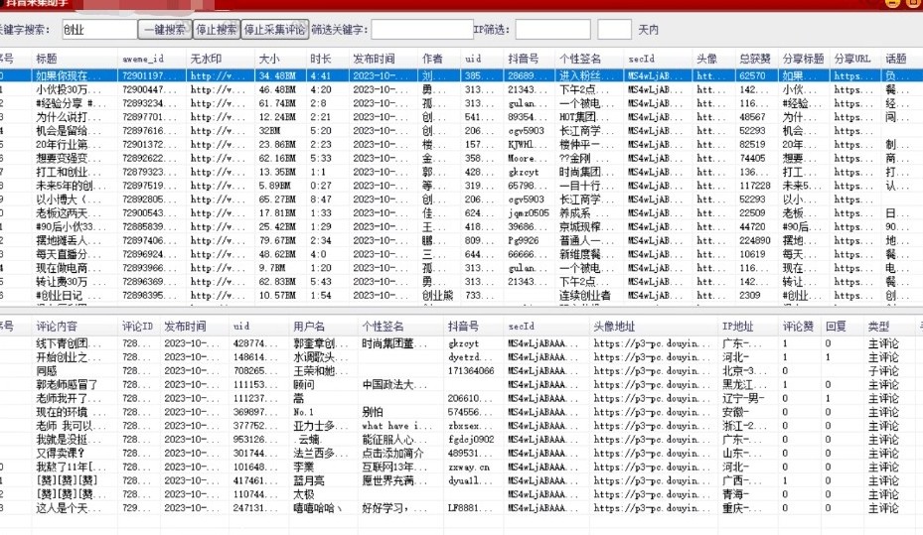Click the 停止搜索 button
This screenshot has width=923, height=535.
point(217,30)
